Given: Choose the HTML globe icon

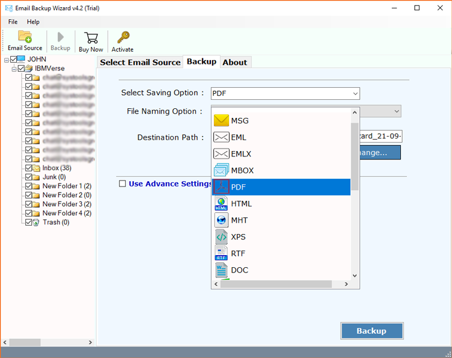Looking at the screenshot, I should pyautogui.click(x=221, y=203).
